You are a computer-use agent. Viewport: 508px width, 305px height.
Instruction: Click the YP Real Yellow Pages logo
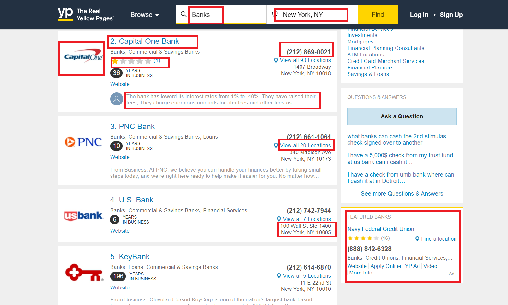tap(86, 15)
